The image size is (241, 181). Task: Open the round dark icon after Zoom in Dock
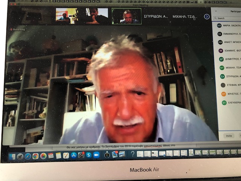tap(107, 155)
